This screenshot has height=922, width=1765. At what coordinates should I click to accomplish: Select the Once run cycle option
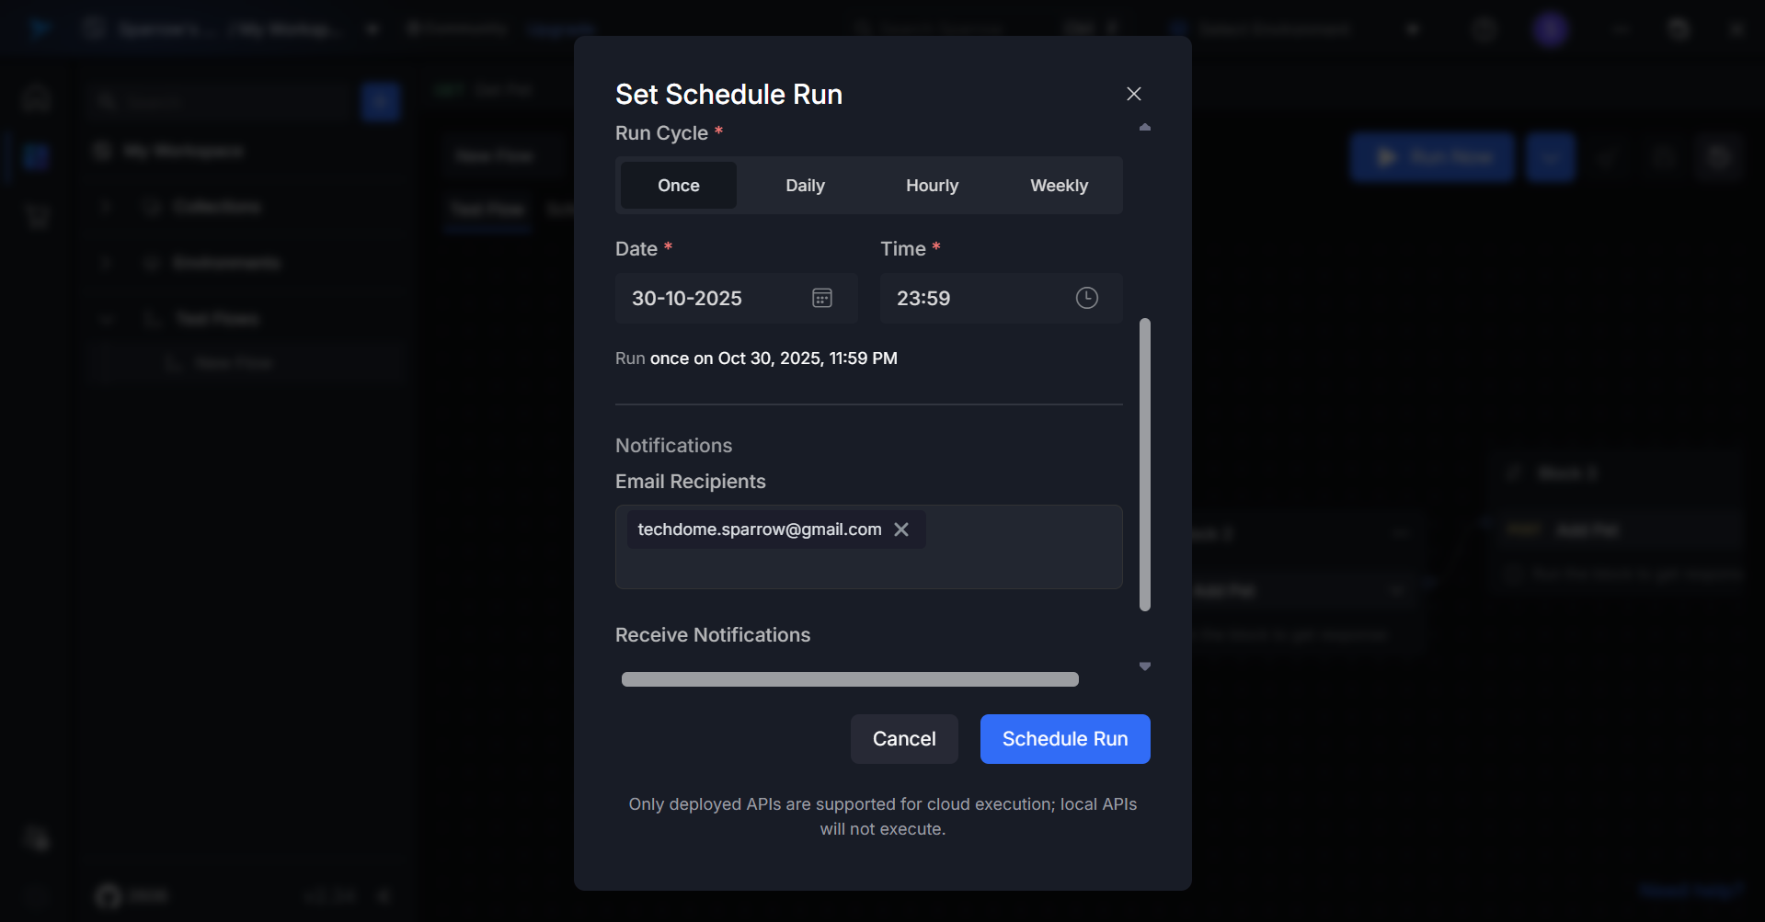tap(678, 186)
